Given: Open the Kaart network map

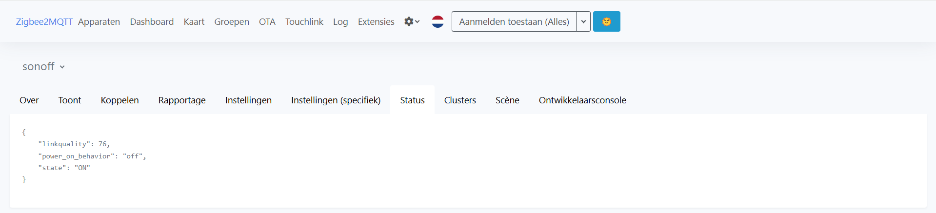Looking at the screenshot, I should point(194,21).
